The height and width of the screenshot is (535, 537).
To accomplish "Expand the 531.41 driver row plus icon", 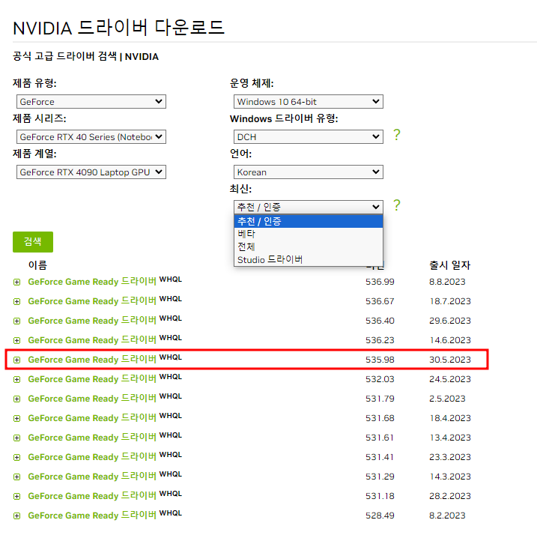I will 16,458.
